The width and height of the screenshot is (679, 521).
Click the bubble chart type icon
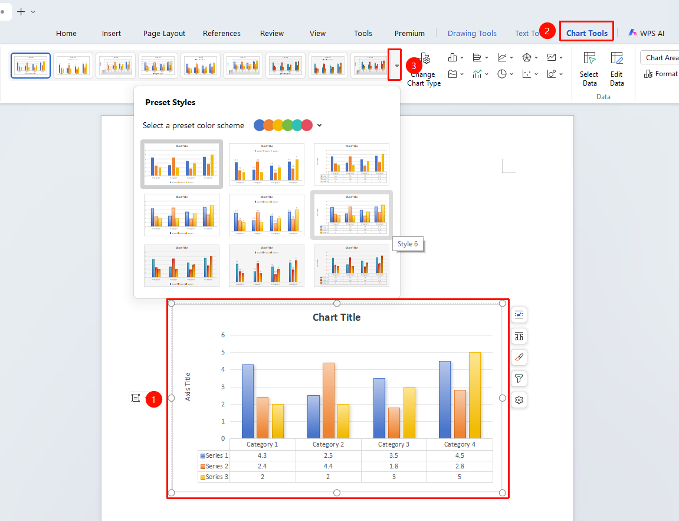[x=551, y=74]
